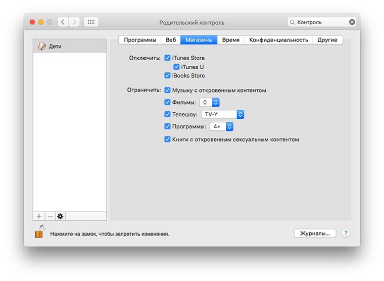Click the Журналы... button
The image size is (384, 281).
click(x=315, y=233)
